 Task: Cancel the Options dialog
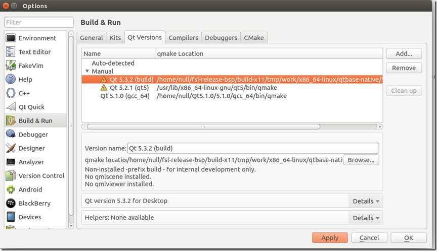point(369,238)
